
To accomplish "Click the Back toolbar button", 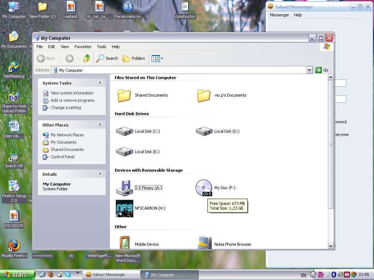I will (46, 58).
